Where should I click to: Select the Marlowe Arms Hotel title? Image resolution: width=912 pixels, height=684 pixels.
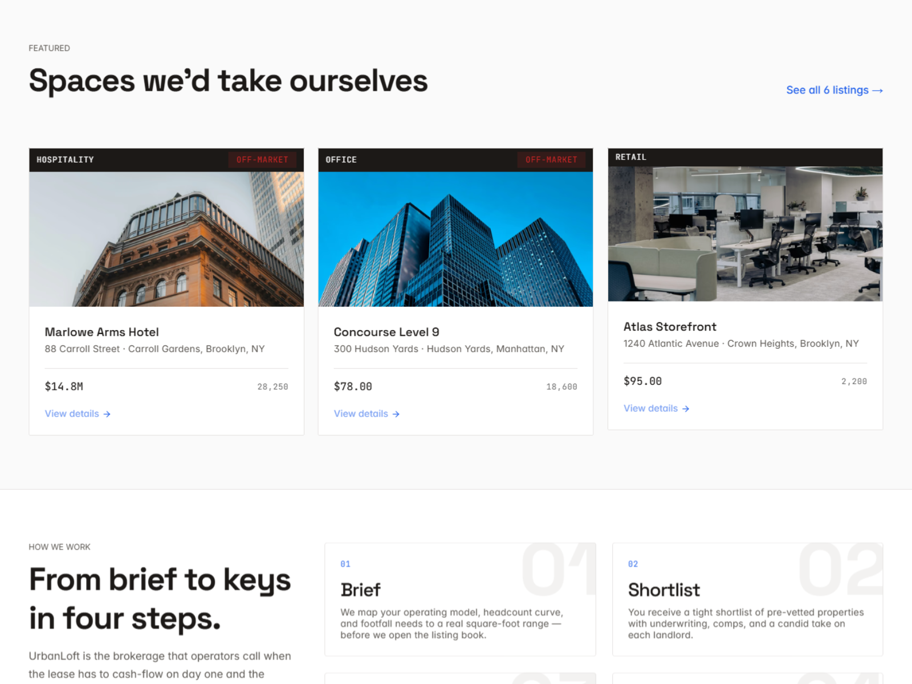[x=101, y=332]
